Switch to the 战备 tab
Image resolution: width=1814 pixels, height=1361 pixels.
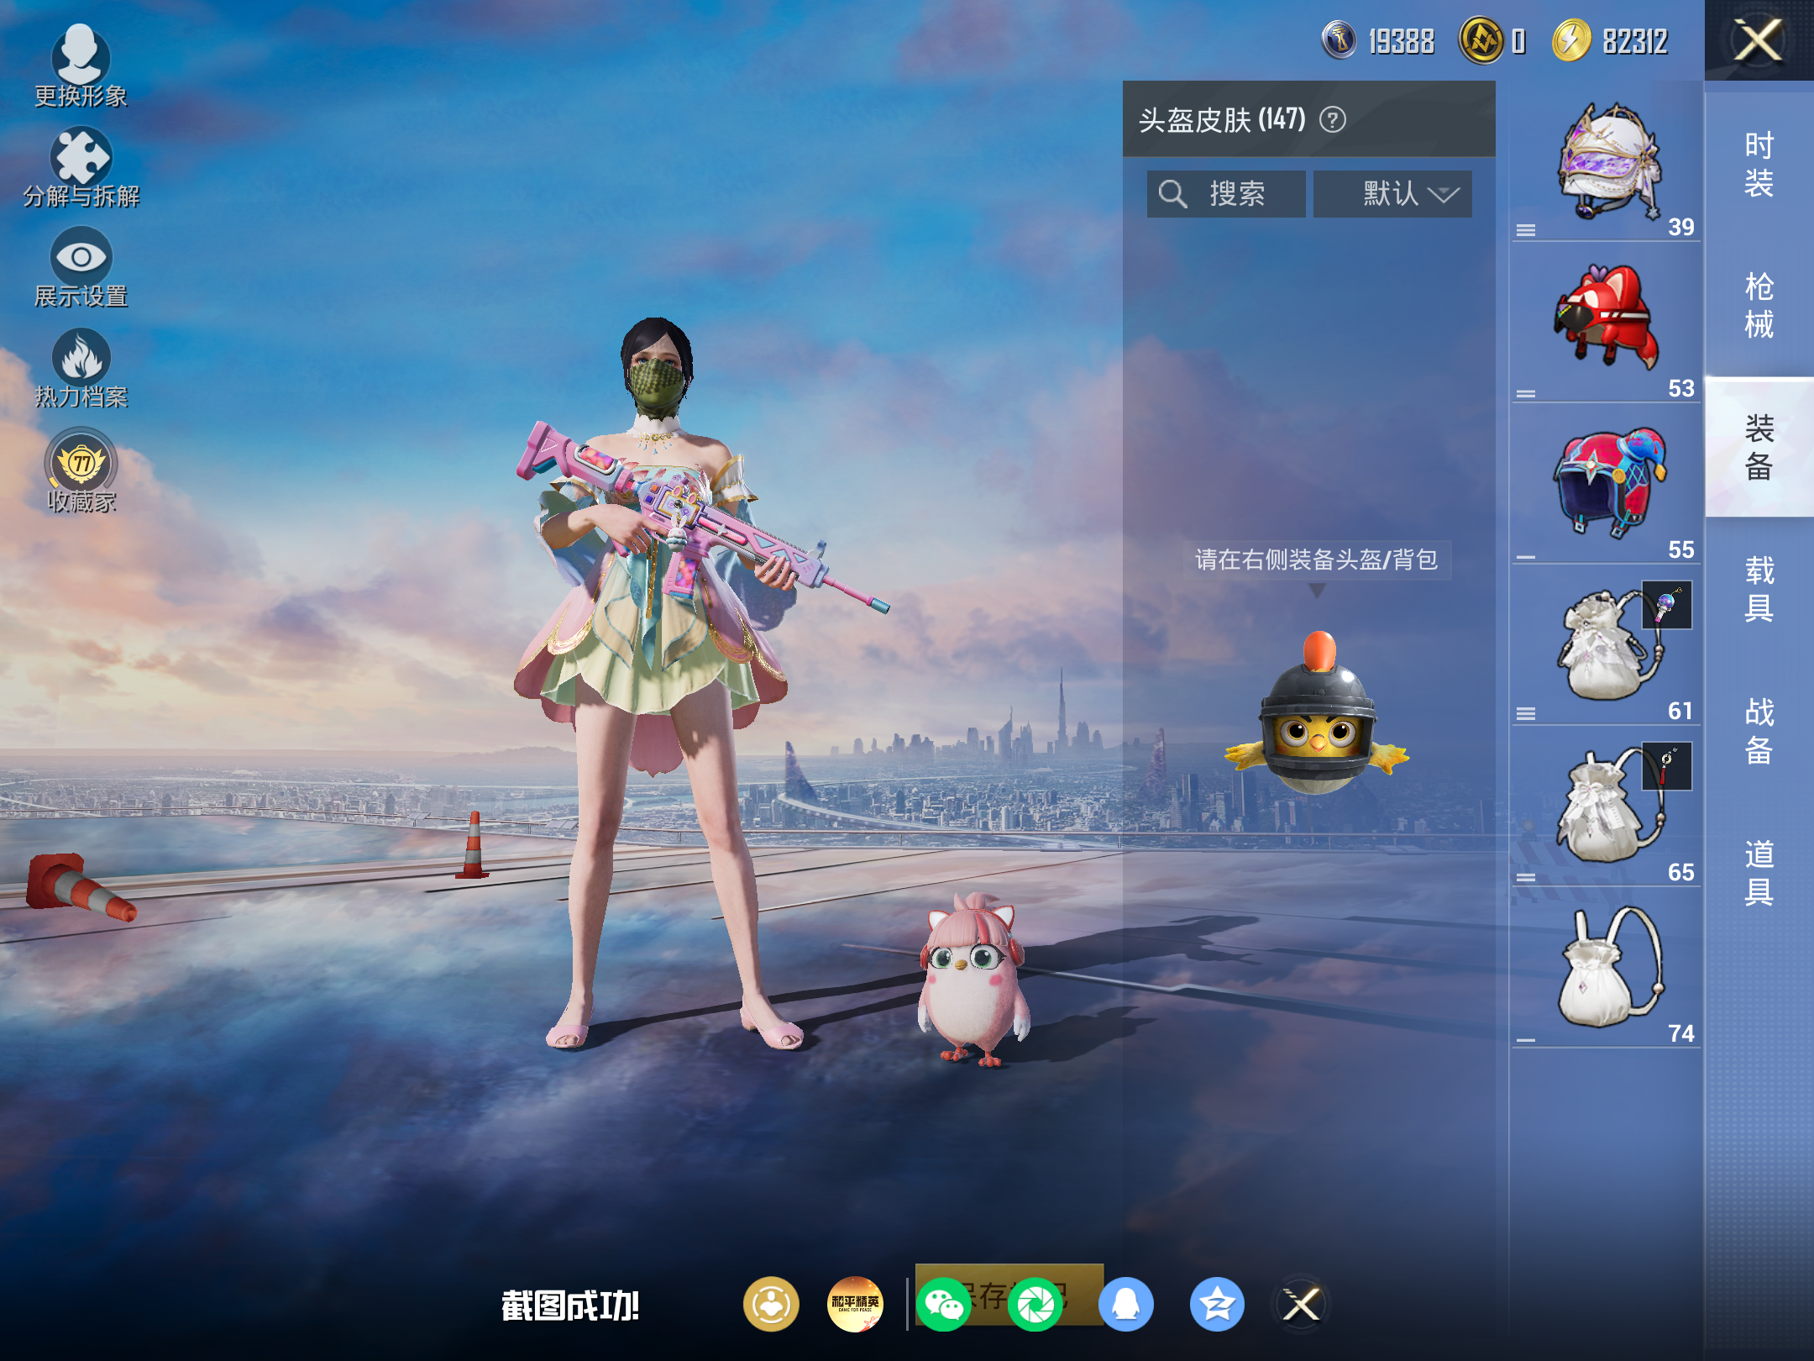(1759, 730)
